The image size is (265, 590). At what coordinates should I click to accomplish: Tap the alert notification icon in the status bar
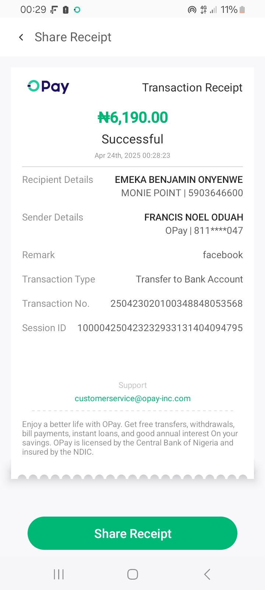66,10
